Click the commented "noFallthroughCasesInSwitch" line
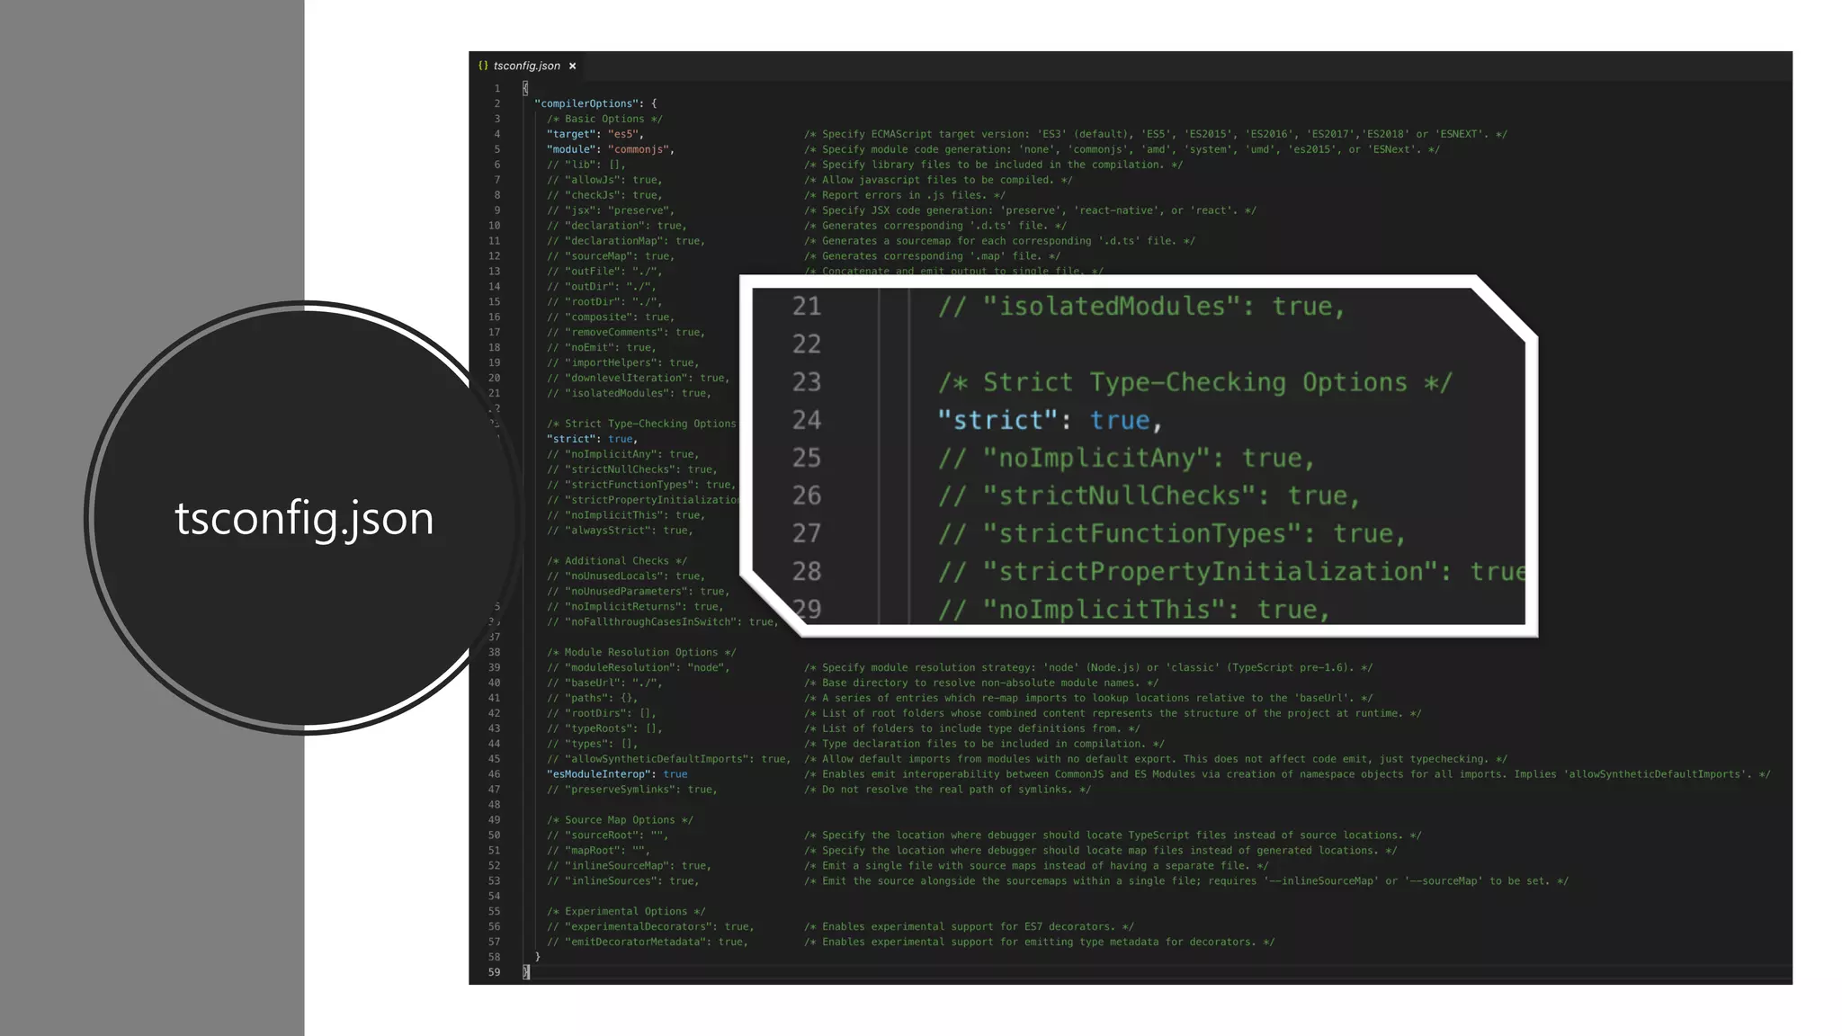This screenshot has width=1842, height=1036. [x=662, y=622]
